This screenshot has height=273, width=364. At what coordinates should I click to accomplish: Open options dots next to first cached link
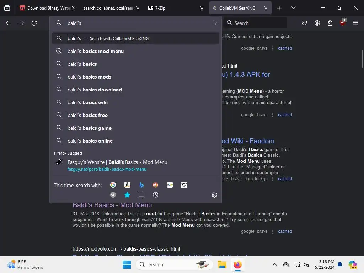(x=273, y=48)
